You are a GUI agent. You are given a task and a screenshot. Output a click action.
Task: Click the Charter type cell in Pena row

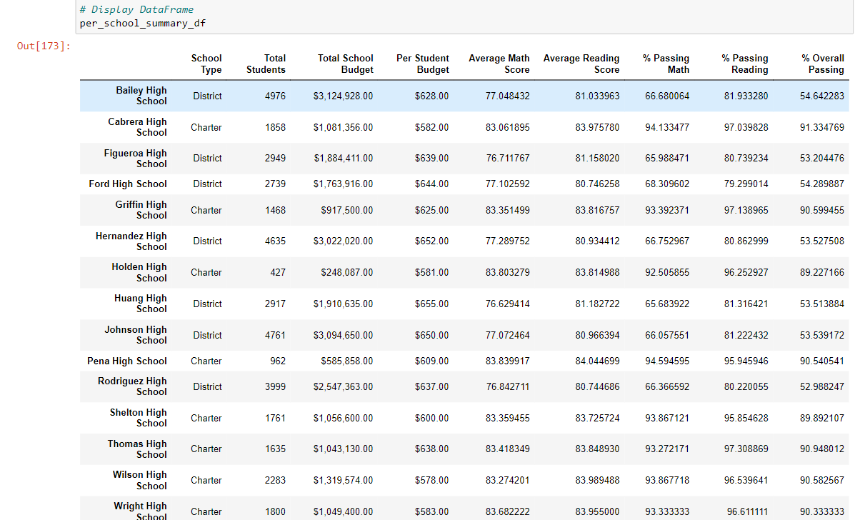(x=206, y=361)
